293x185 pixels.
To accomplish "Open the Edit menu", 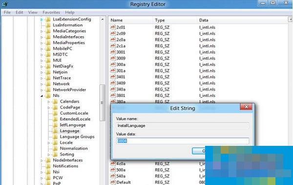I will point(19,12).
